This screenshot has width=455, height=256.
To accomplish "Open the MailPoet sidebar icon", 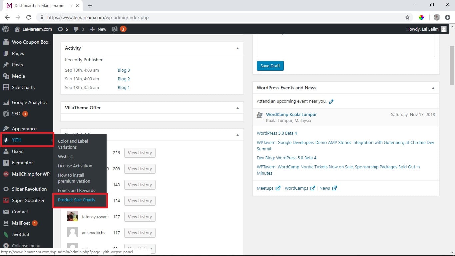I will click(x=6, y=223).
